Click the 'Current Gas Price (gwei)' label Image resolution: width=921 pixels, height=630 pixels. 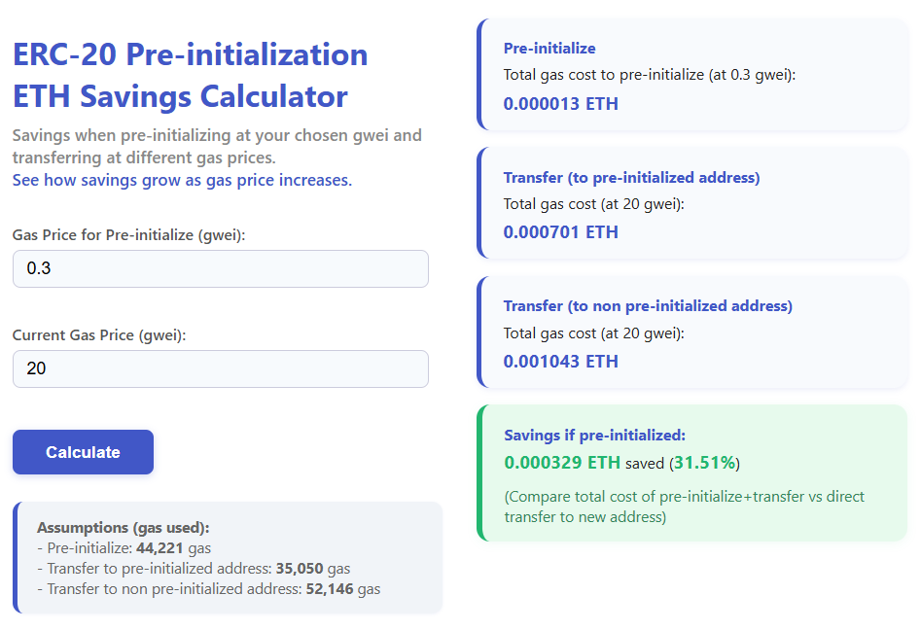(98, 334)
